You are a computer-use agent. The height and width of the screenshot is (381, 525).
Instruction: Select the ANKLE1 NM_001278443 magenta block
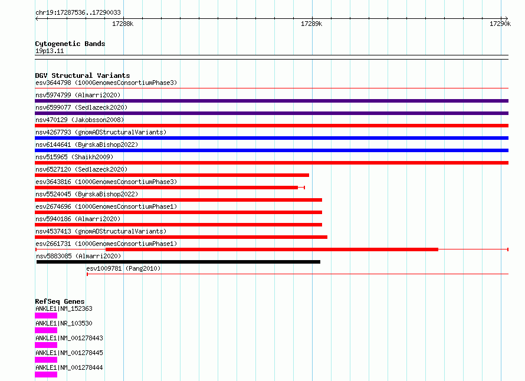pyautogui.click(x=46, y=345)
